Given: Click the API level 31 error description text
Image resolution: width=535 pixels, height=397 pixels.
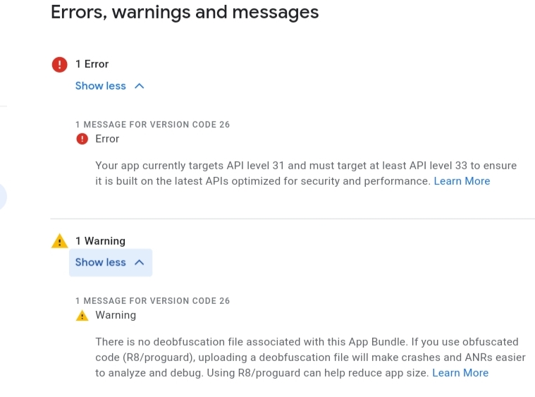Looking at the screenshot, I should click(x=306, y=173).
